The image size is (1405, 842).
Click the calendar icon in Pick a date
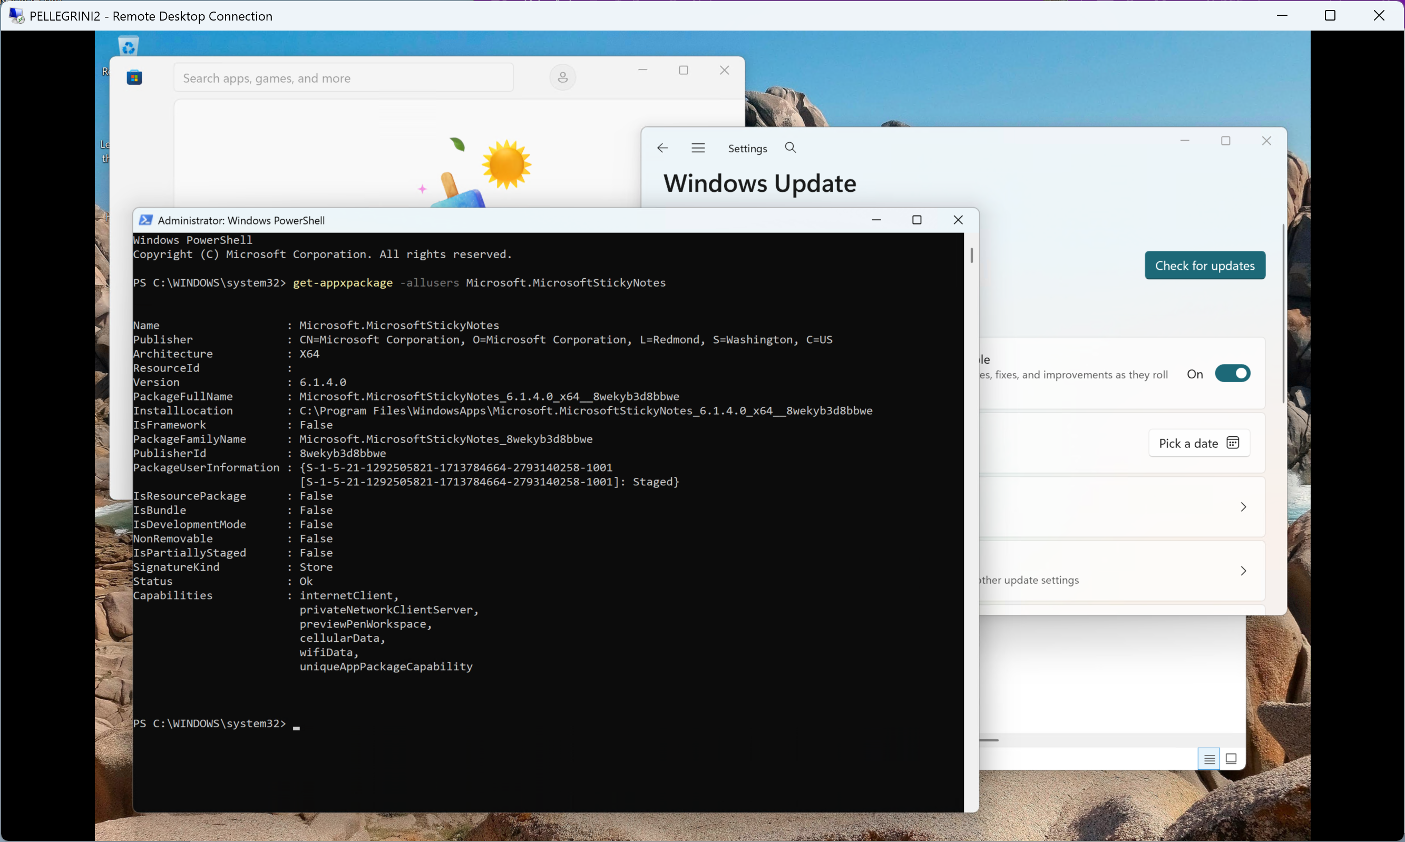1233,443
